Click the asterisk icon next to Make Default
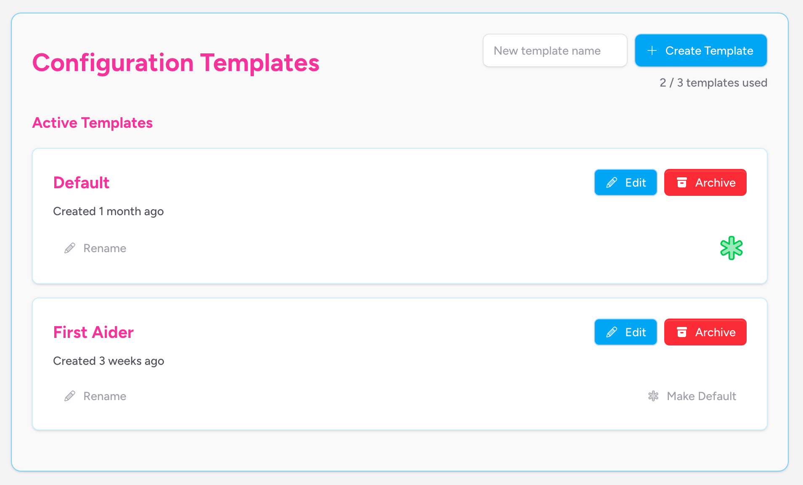The height and width of the screenshot is (485, 803). pyautogui.click(x=653, y=396)
